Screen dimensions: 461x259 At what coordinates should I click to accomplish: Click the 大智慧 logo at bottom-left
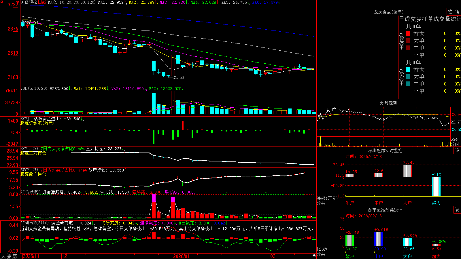point(9,256)
